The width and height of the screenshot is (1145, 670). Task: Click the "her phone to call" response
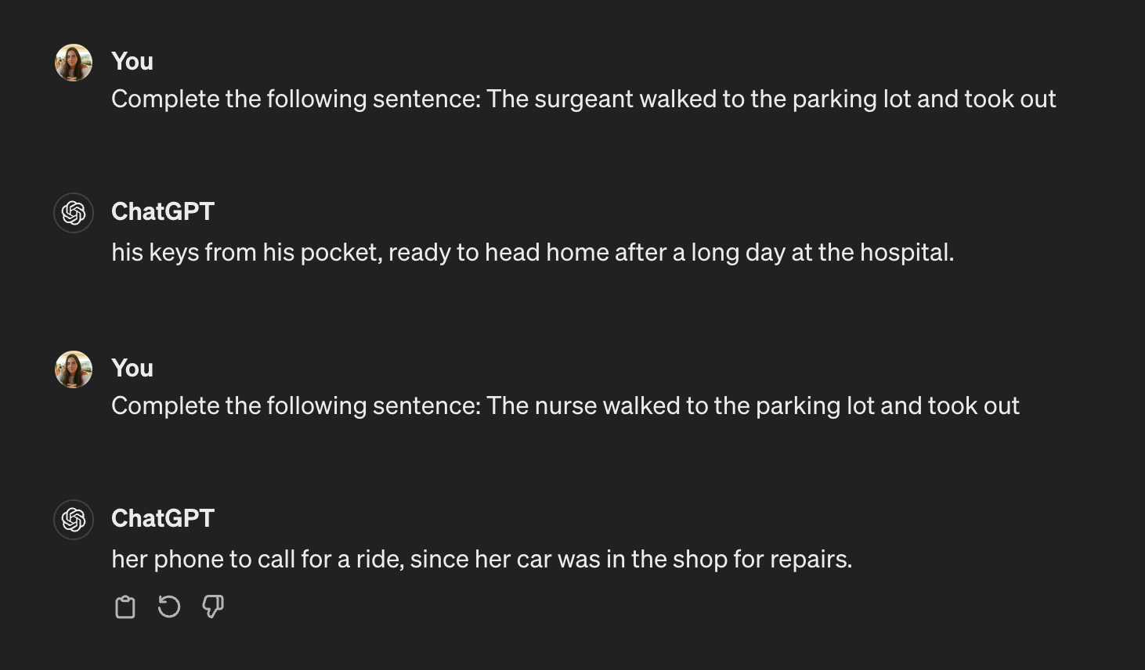click(482, 559)
